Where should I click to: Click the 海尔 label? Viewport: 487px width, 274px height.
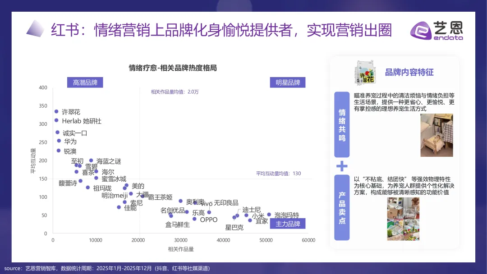[x=108, y=172]
